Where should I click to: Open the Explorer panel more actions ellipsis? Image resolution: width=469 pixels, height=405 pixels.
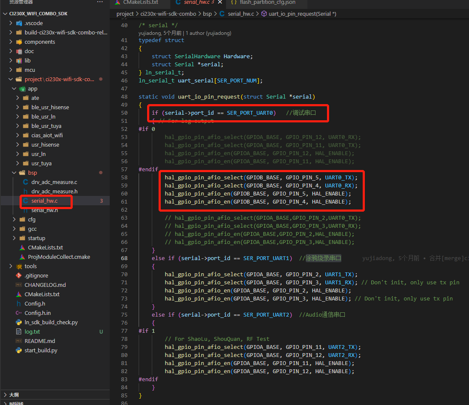100,2
